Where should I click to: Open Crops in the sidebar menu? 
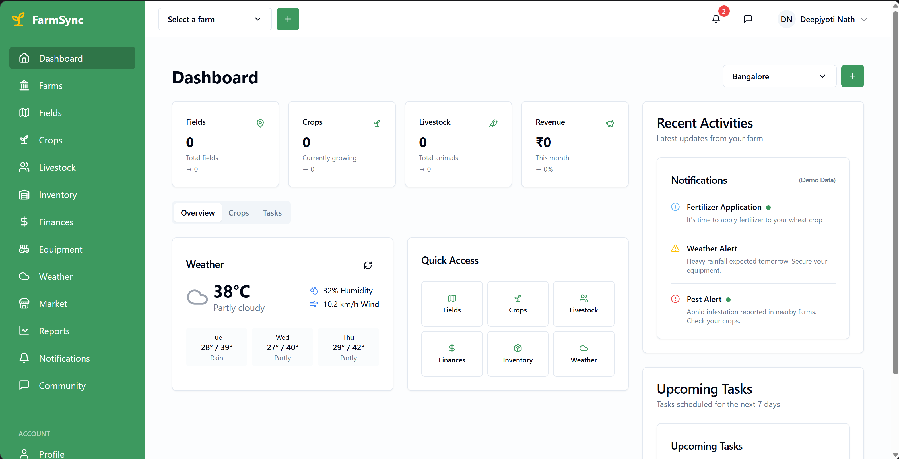pyautogui.click(x=72, y=140)
